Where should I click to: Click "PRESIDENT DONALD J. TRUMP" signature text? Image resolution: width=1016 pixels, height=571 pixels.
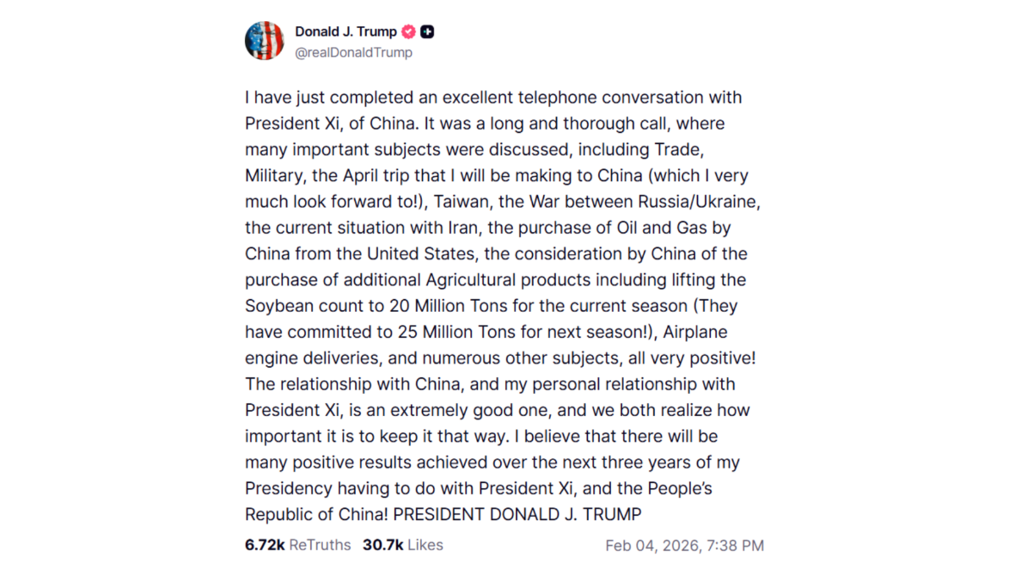[518, 514]
